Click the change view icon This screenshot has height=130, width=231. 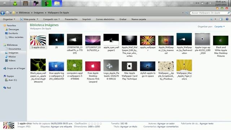(x=212, y=19)
